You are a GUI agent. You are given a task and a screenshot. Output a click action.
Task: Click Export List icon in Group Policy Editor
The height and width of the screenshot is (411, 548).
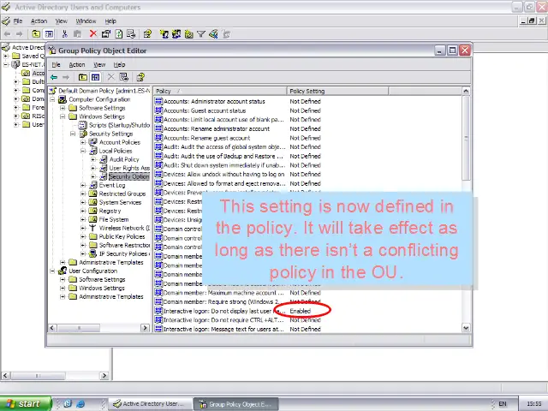click(123, 77)
